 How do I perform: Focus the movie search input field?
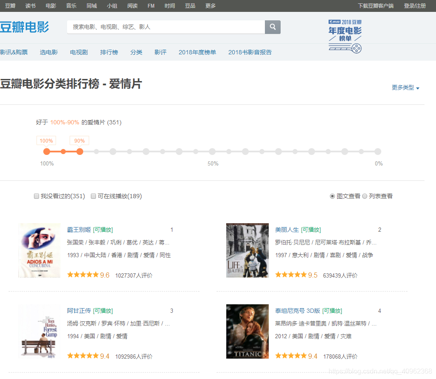pyautogui.click(x=166, y=27)
